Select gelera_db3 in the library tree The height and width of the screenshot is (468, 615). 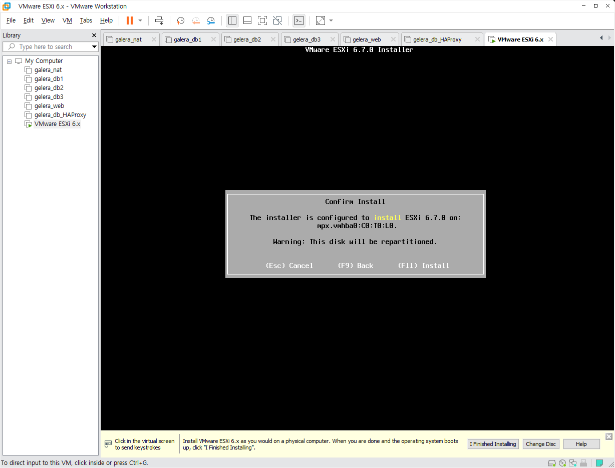(49, 97)
